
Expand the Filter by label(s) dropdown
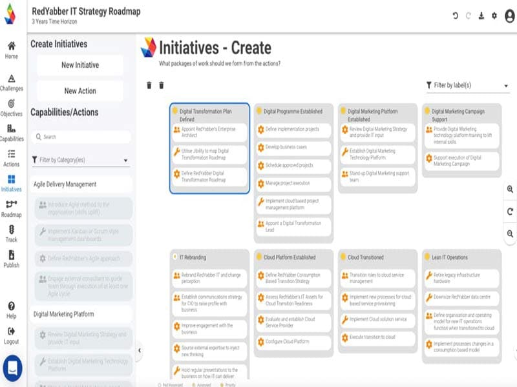point(468,85)
